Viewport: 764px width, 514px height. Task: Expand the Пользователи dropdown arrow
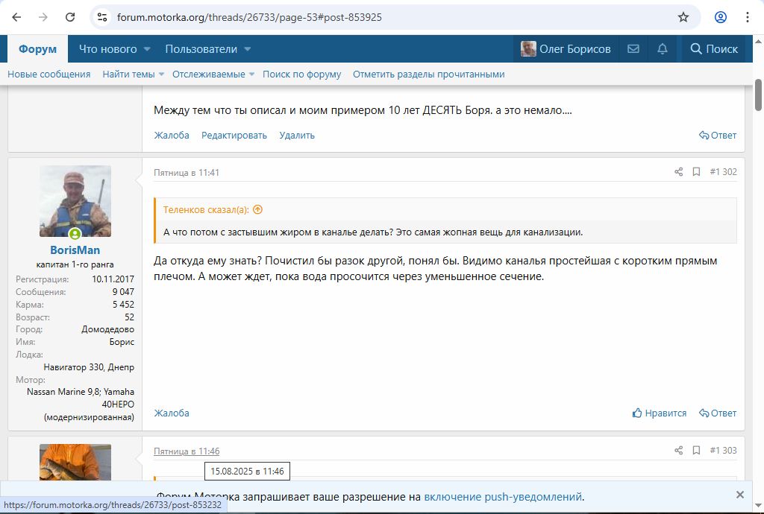point(247,49)
